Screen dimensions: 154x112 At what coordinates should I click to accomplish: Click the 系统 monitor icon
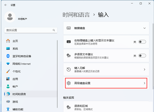(8, 48)
